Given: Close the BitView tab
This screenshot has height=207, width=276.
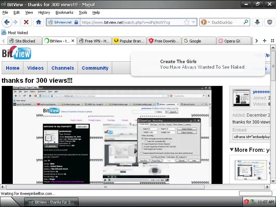Looking at the screenshot, I should click(73, 41).
